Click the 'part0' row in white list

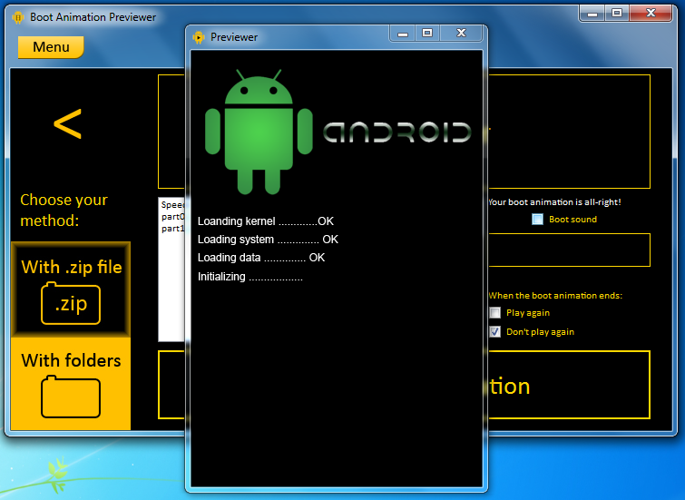point(173,217)
